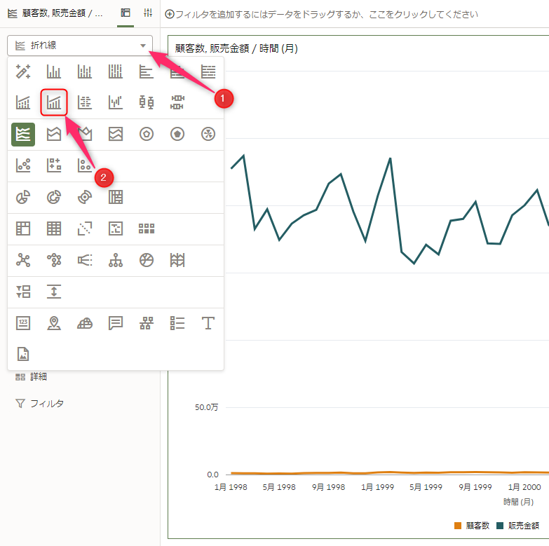Select the sunburst chart type
549x546 pixels.
coord(85,197)
